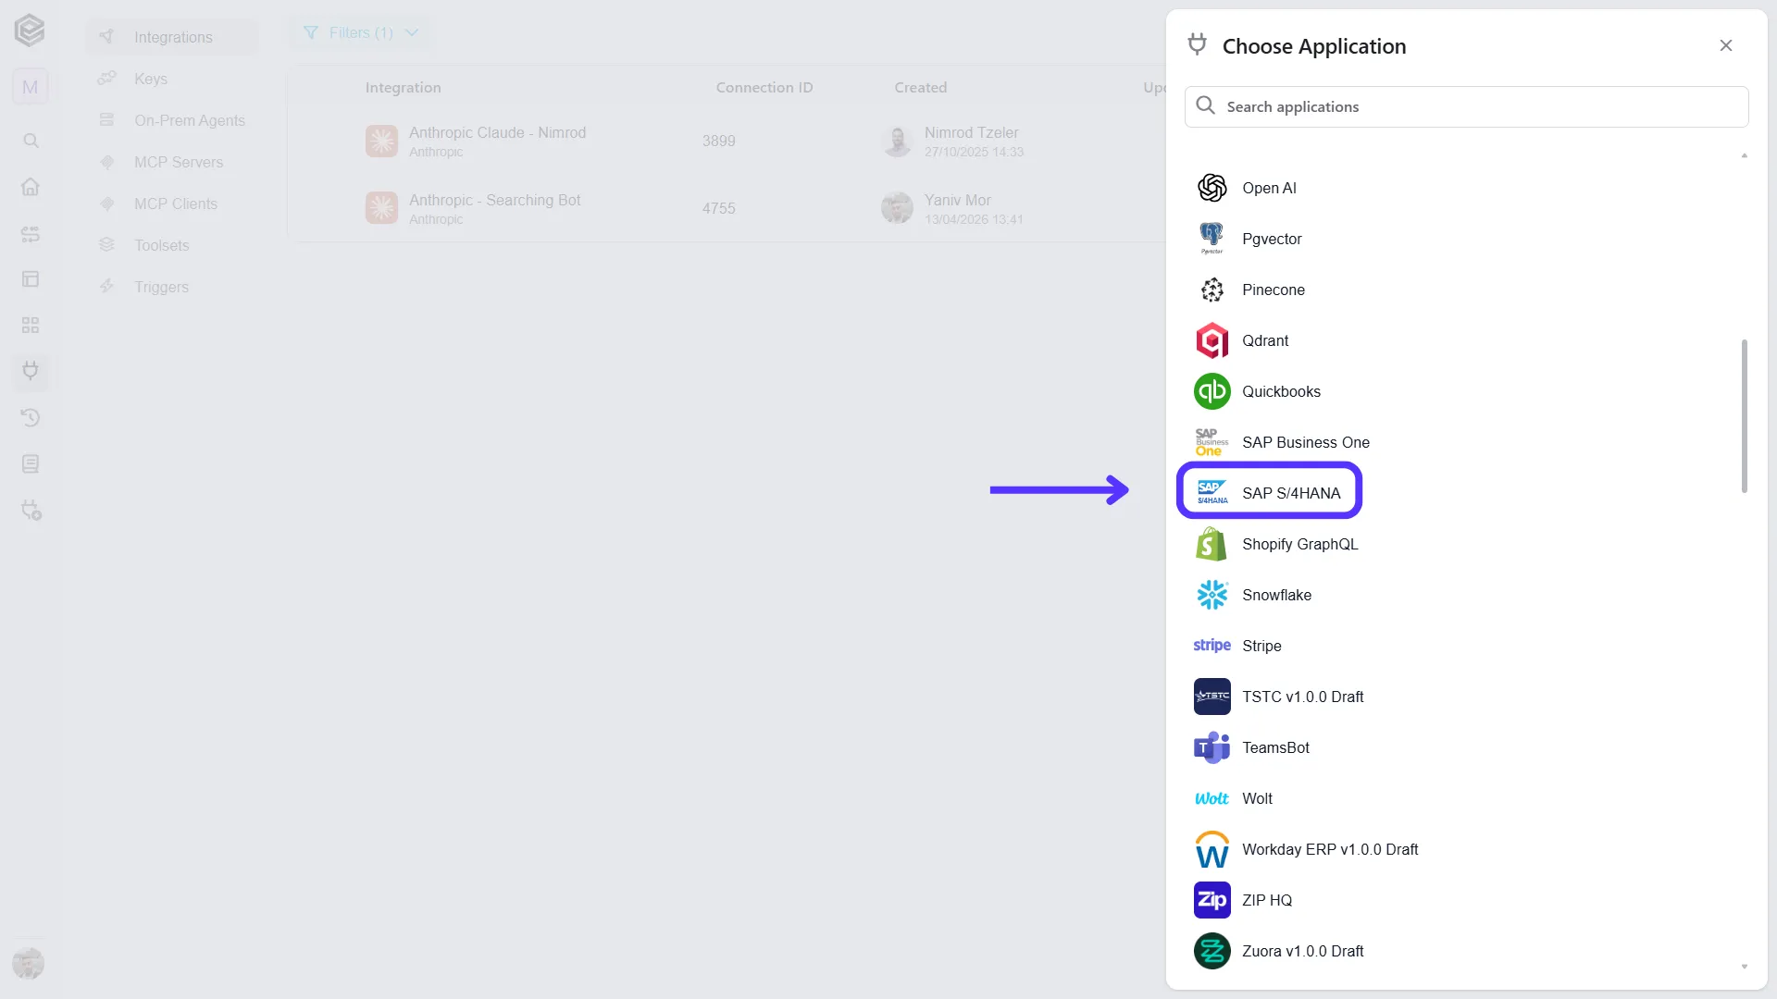Choose the Shopify GraphQL bag icon
Viewport: 1777px width, 999px height.
point(1212,544)
